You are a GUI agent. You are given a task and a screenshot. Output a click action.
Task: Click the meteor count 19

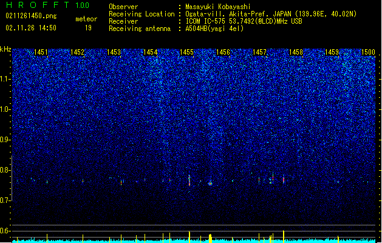coord(88,28)
